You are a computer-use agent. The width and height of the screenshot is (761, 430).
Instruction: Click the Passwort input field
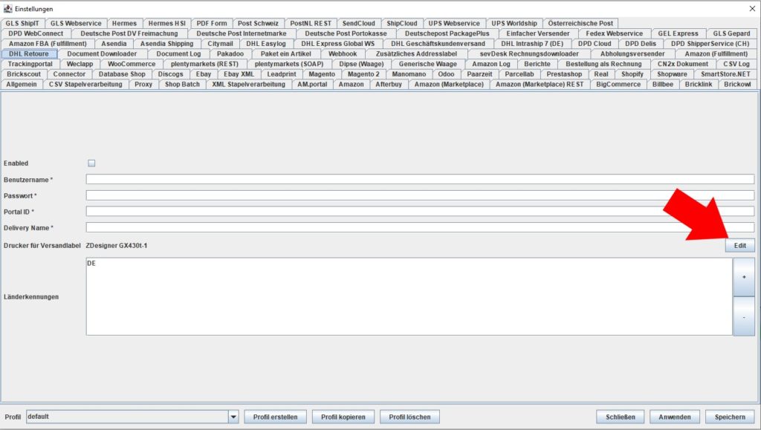pos(420,195)
